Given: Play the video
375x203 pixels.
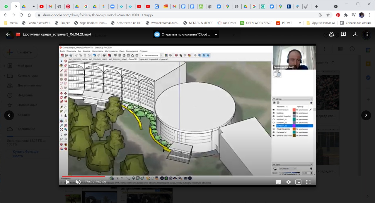Looking at the screenshot, I should (x=68, y=182).
